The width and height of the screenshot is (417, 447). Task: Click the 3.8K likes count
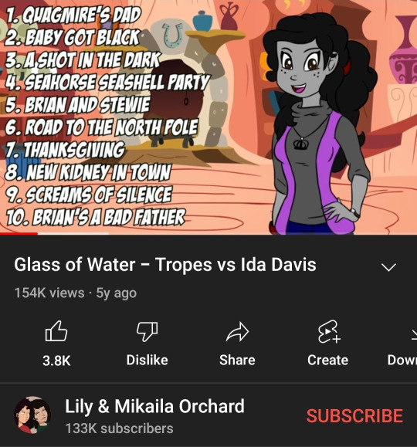coord(56,361)
